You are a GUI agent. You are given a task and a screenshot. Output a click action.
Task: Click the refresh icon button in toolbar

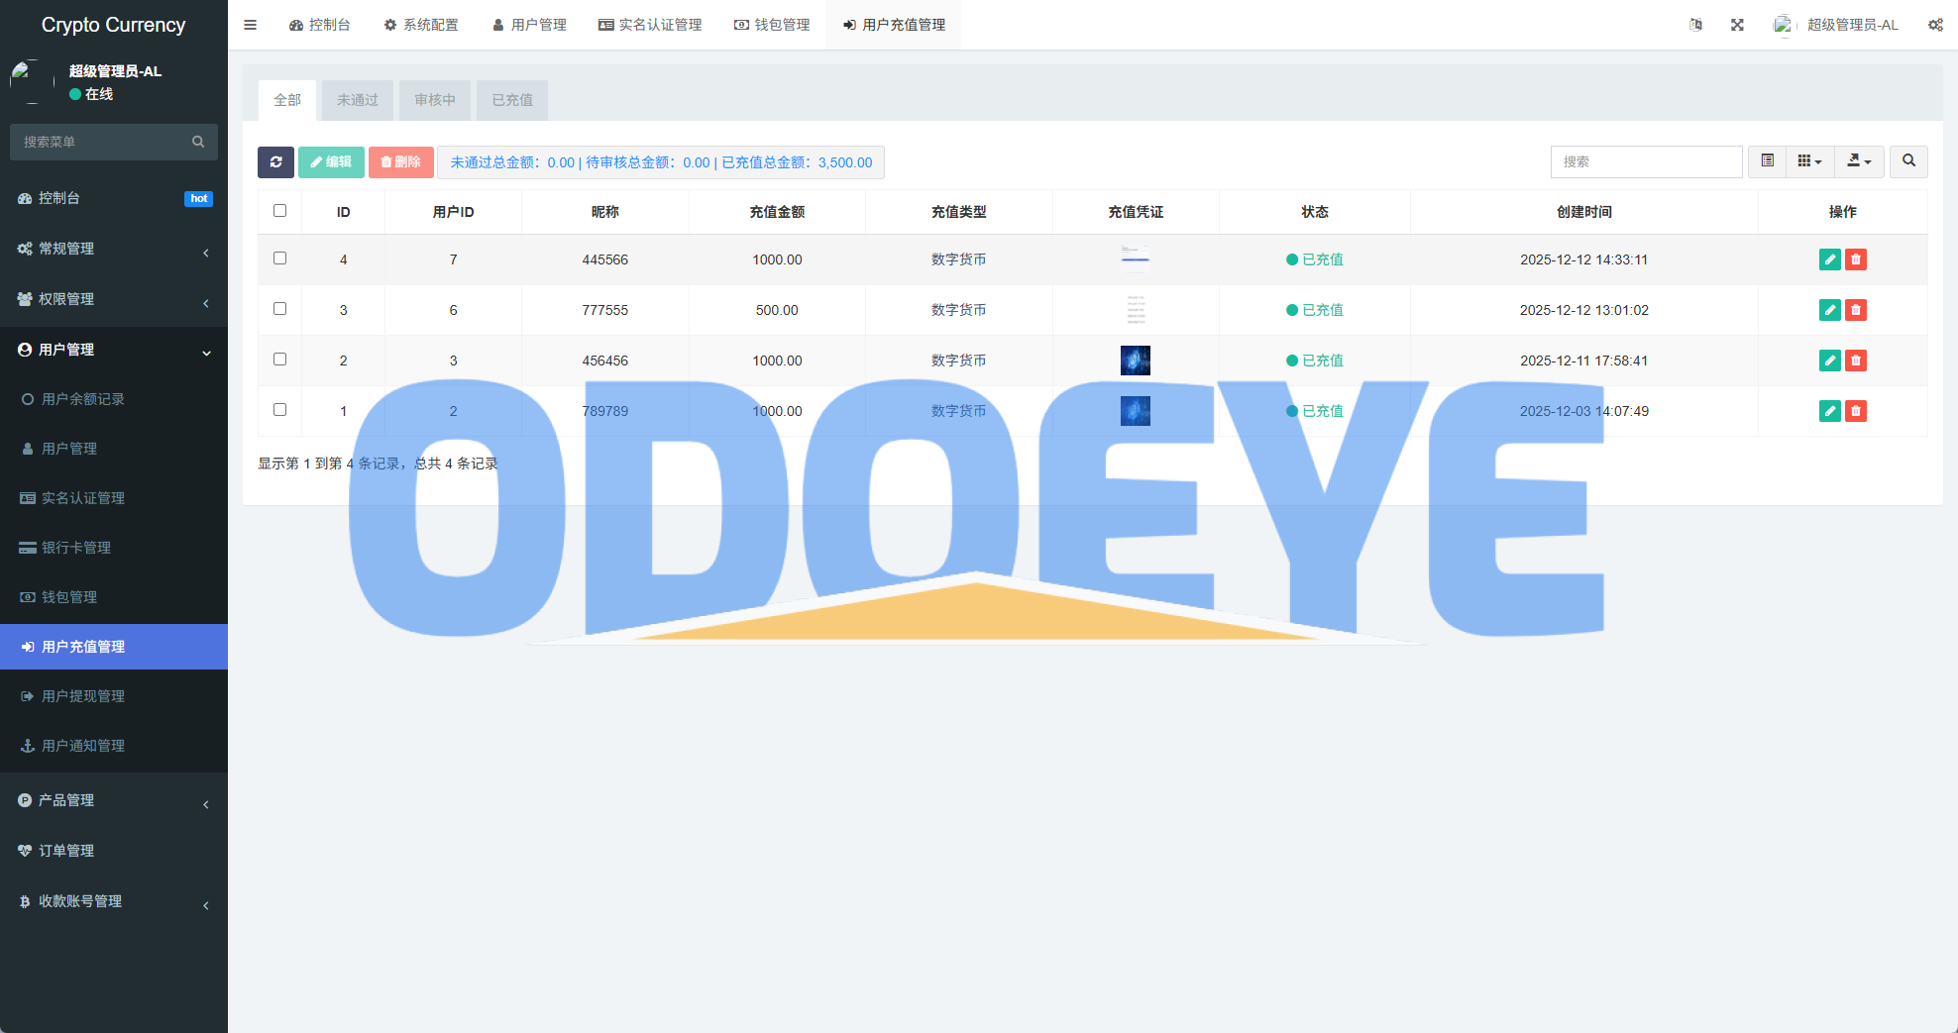tap(275, 162)
